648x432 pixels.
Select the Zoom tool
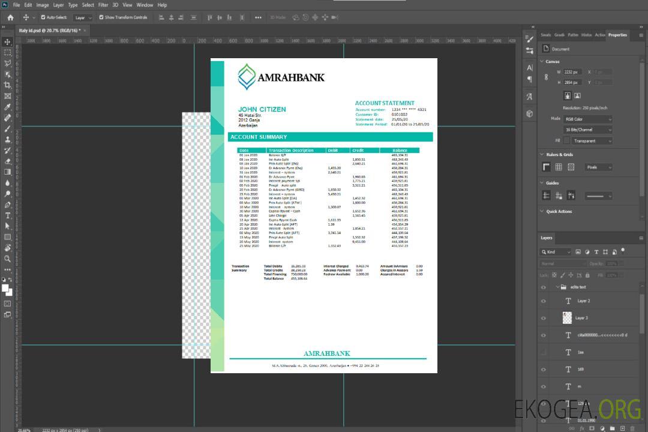7,259
